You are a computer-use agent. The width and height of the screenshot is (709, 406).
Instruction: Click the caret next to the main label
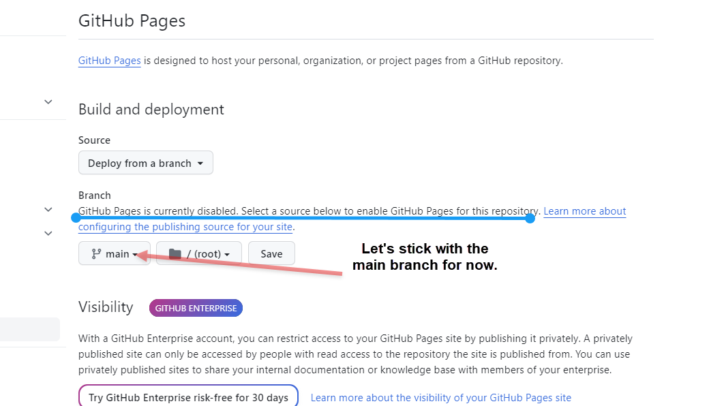pyautogui.click(x=135, y=255)
